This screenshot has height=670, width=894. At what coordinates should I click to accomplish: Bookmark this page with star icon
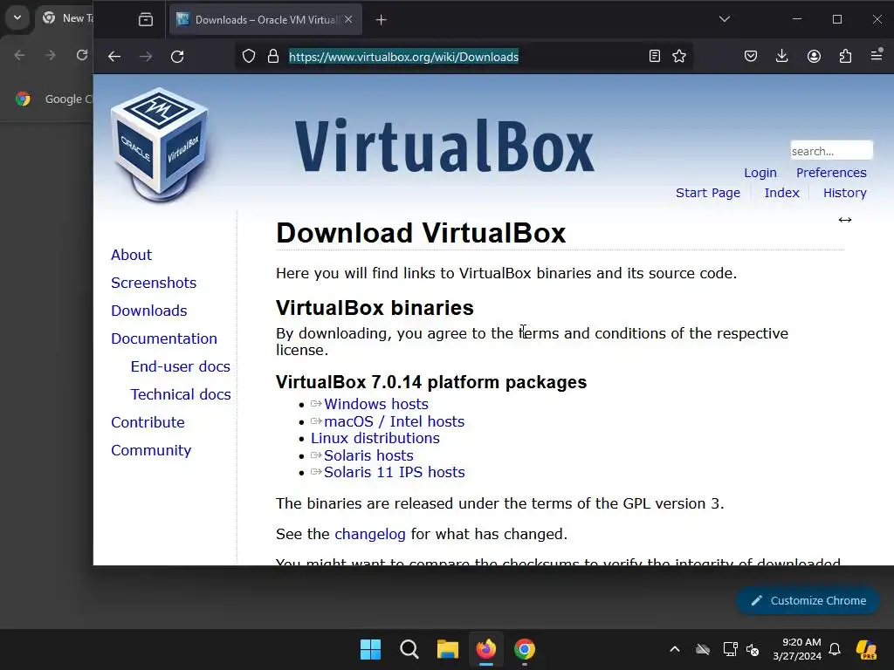(679, 57)
